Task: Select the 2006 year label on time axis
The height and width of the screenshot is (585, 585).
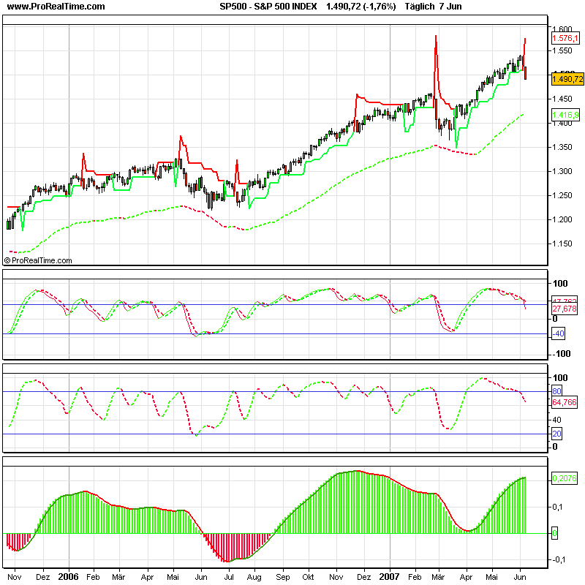Action: coord(68,577)
